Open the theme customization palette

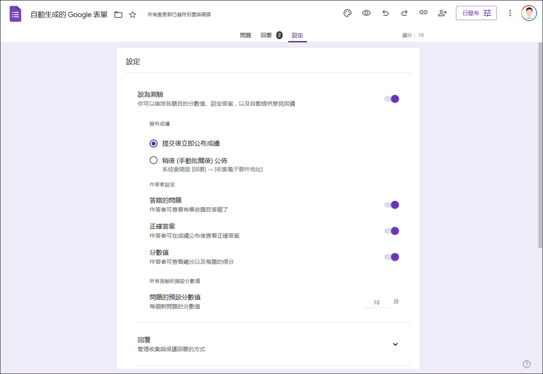[347, 13]
